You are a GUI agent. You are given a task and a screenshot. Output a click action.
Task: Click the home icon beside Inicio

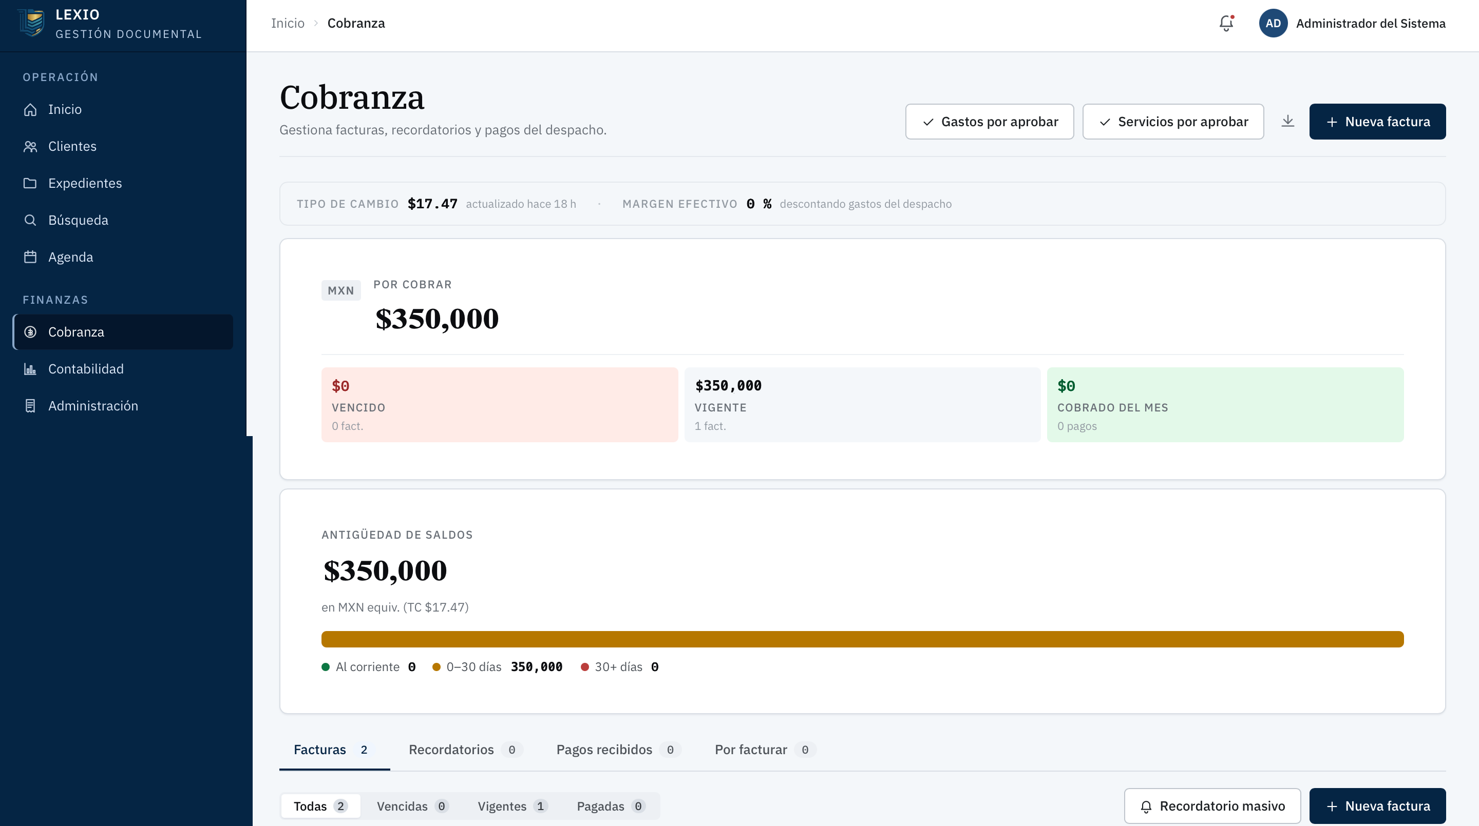click(x=30, y=109)
